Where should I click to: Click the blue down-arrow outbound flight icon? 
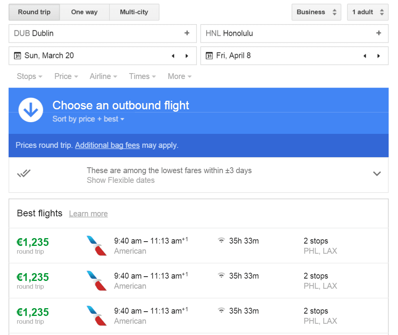[31, 110]
